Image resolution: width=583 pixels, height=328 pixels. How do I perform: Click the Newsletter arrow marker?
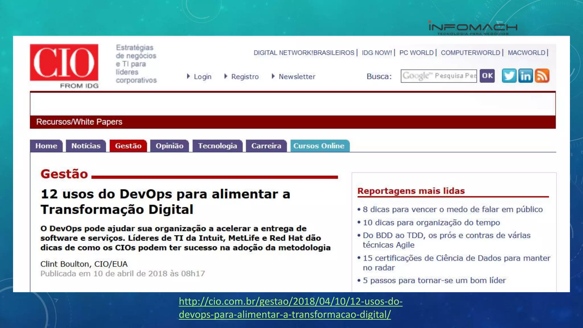tap(273, 76)
